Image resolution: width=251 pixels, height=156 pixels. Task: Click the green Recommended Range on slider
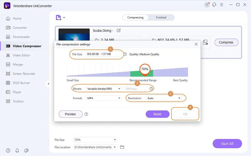tap(142, 74)
